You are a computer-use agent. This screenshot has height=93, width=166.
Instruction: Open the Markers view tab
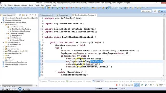(x=43, y=81)
